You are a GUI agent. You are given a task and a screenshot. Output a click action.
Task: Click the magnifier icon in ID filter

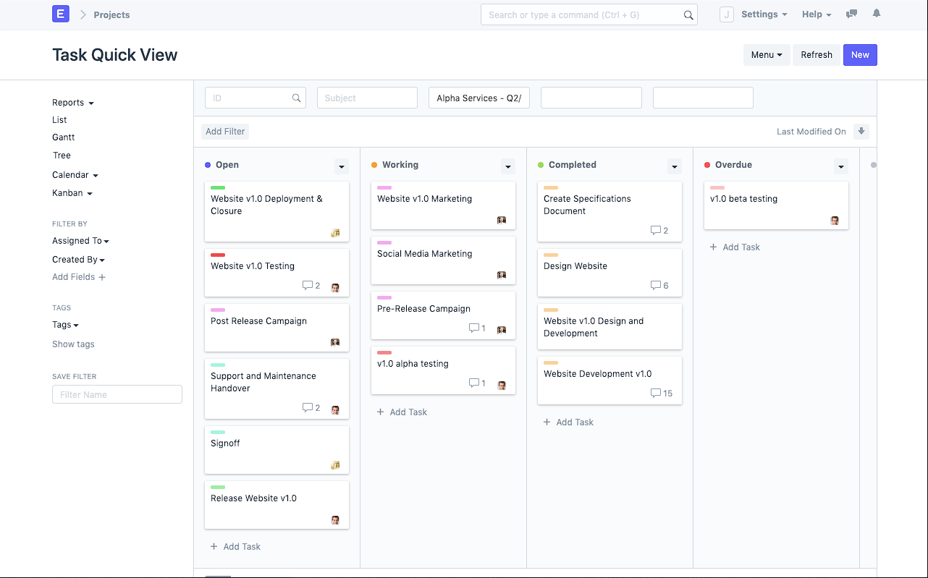point(297,98)
